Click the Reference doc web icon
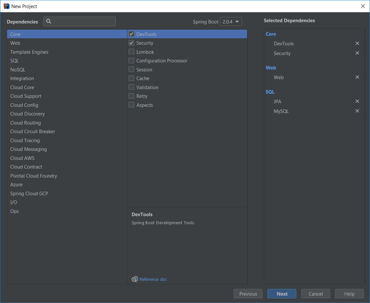This screenshot has width=370, height=303. [135, 279]
